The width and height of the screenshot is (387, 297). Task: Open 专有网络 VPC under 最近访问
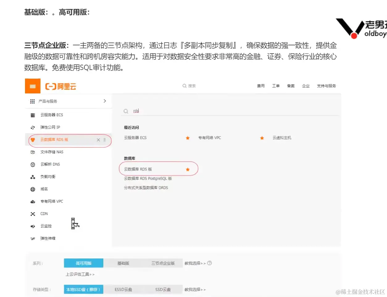210,138
